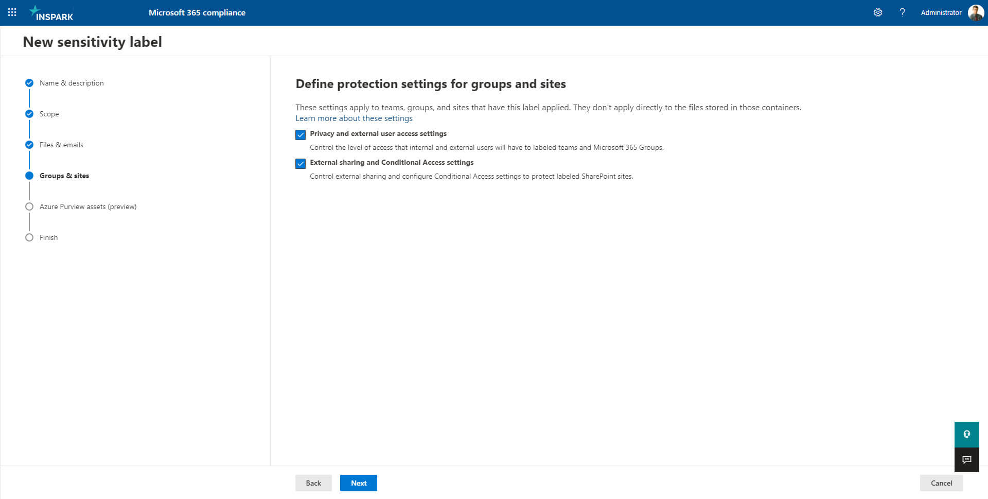Open the settings gear icon
The image size is (988, 499).
pyautogui.click(x=878, y=12)
